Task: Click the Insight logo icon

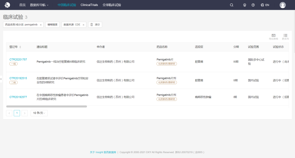Action: click(7, 5)
